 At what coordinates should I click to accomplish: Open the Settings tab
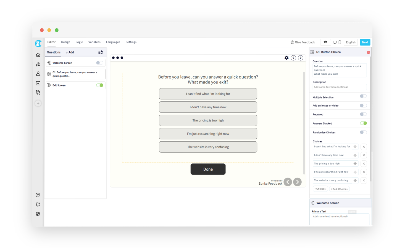(x=131, y=42)
